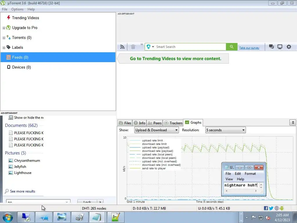This screenshot has height=223, width=297.
Task: Click the Pictures (5) group header
Action: pyautogui.click(x=16, y=153)
